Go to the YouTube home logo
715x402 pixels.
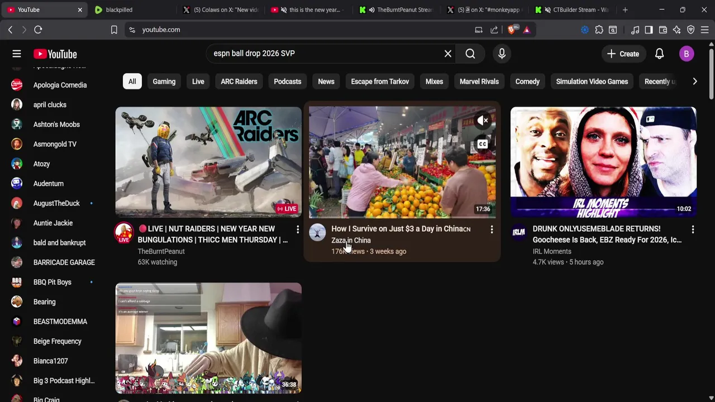[55, 54]
